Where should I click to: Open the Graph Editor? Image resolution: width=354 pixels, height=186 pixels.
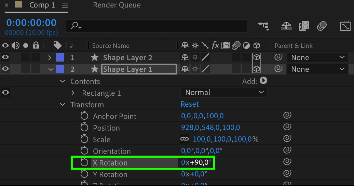coord(345,26)
